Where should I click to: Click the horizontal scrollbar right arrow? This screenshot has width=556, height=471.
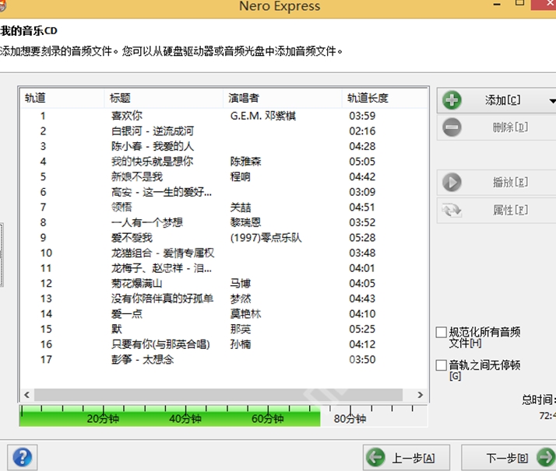click(421, 395)
